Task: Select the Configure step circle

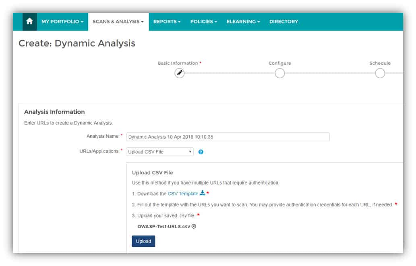Action: coord(279,73)
